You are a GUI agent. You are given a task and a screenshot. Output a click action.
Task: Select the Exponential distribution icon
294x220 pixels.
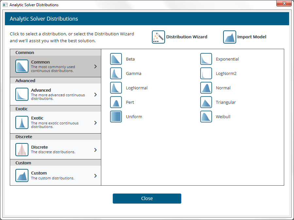tap(206, 59)
